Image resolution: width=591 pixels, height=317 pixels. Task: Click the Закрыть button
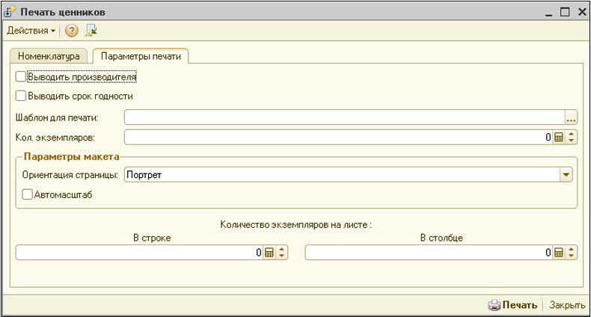point(567,305)
